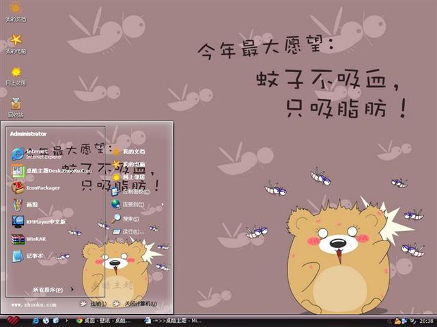Expand 所有程序 all programs list
Screen dimensions: 437x327
pyautogui.click(x=53, y=290)
